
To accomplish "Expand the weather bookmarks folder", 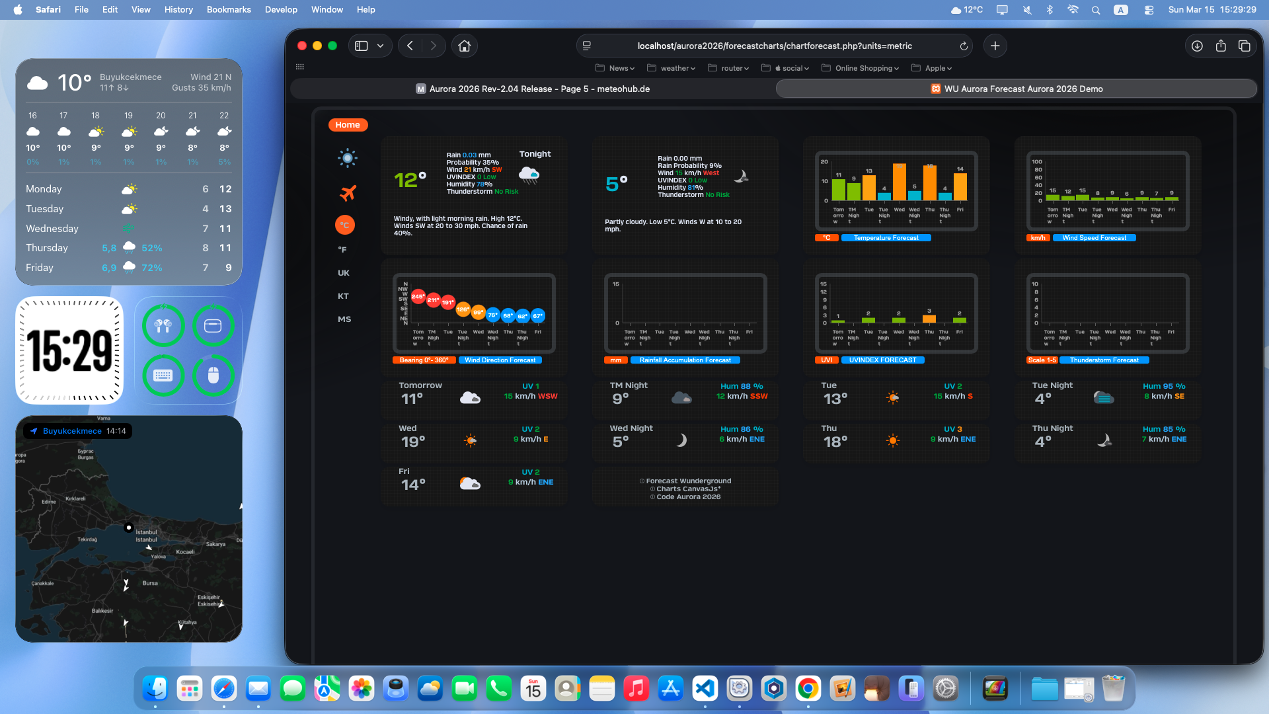I will (671, 68).
